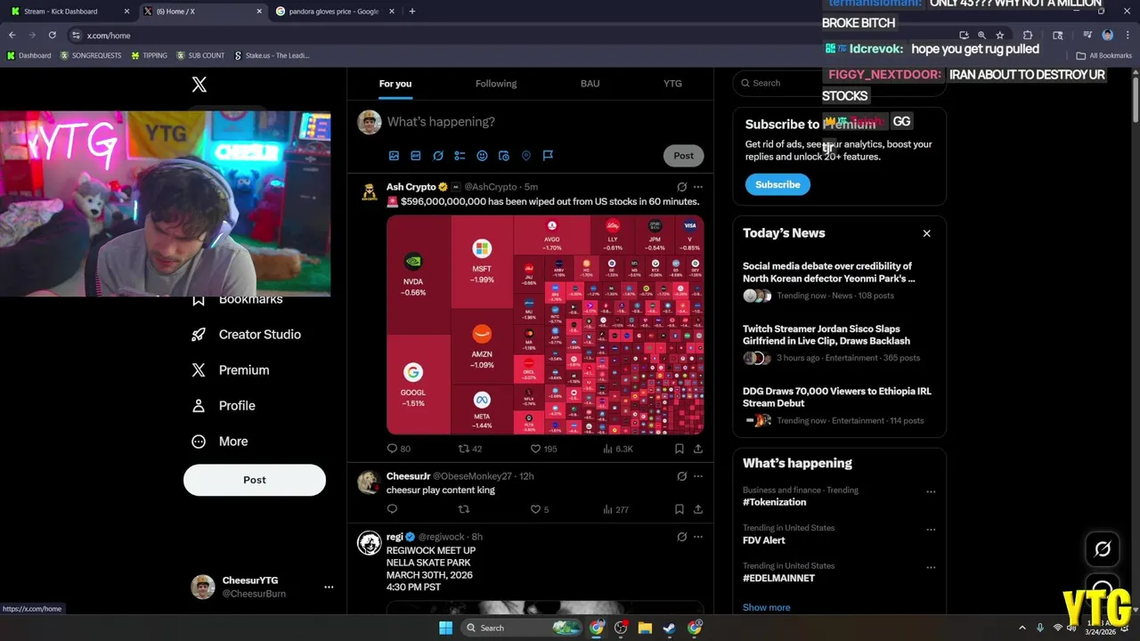The height and width of the screenshot is (641, 1140).
Task: Open the Windows Start menu
Action: click(445, 628)
